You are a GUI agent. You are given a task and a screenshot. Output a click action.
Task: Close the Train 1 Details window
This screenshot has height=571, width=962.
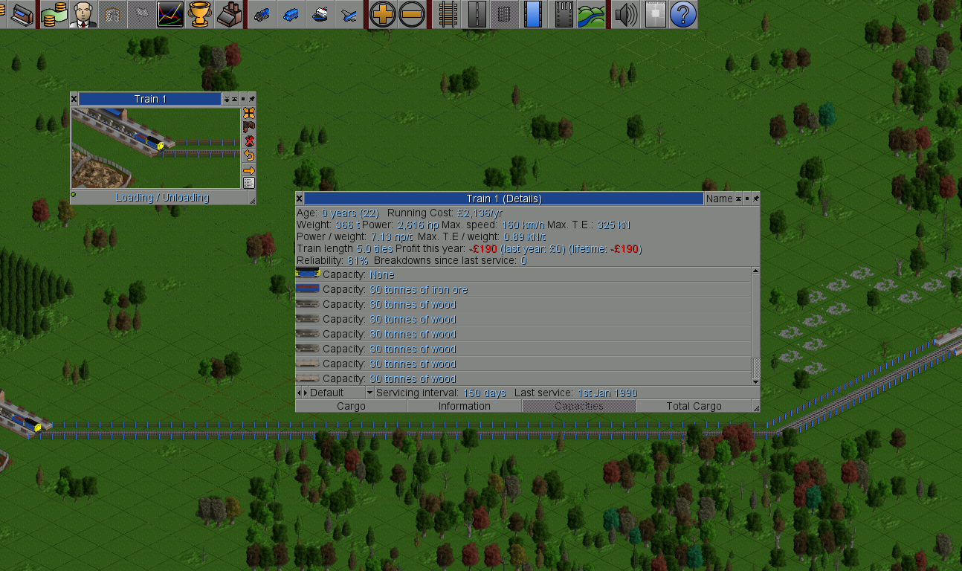pyautogui.click(x=300, y=199)
